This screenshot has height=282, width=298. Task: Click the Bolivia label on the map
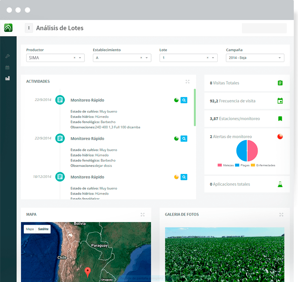click(80, 224)
